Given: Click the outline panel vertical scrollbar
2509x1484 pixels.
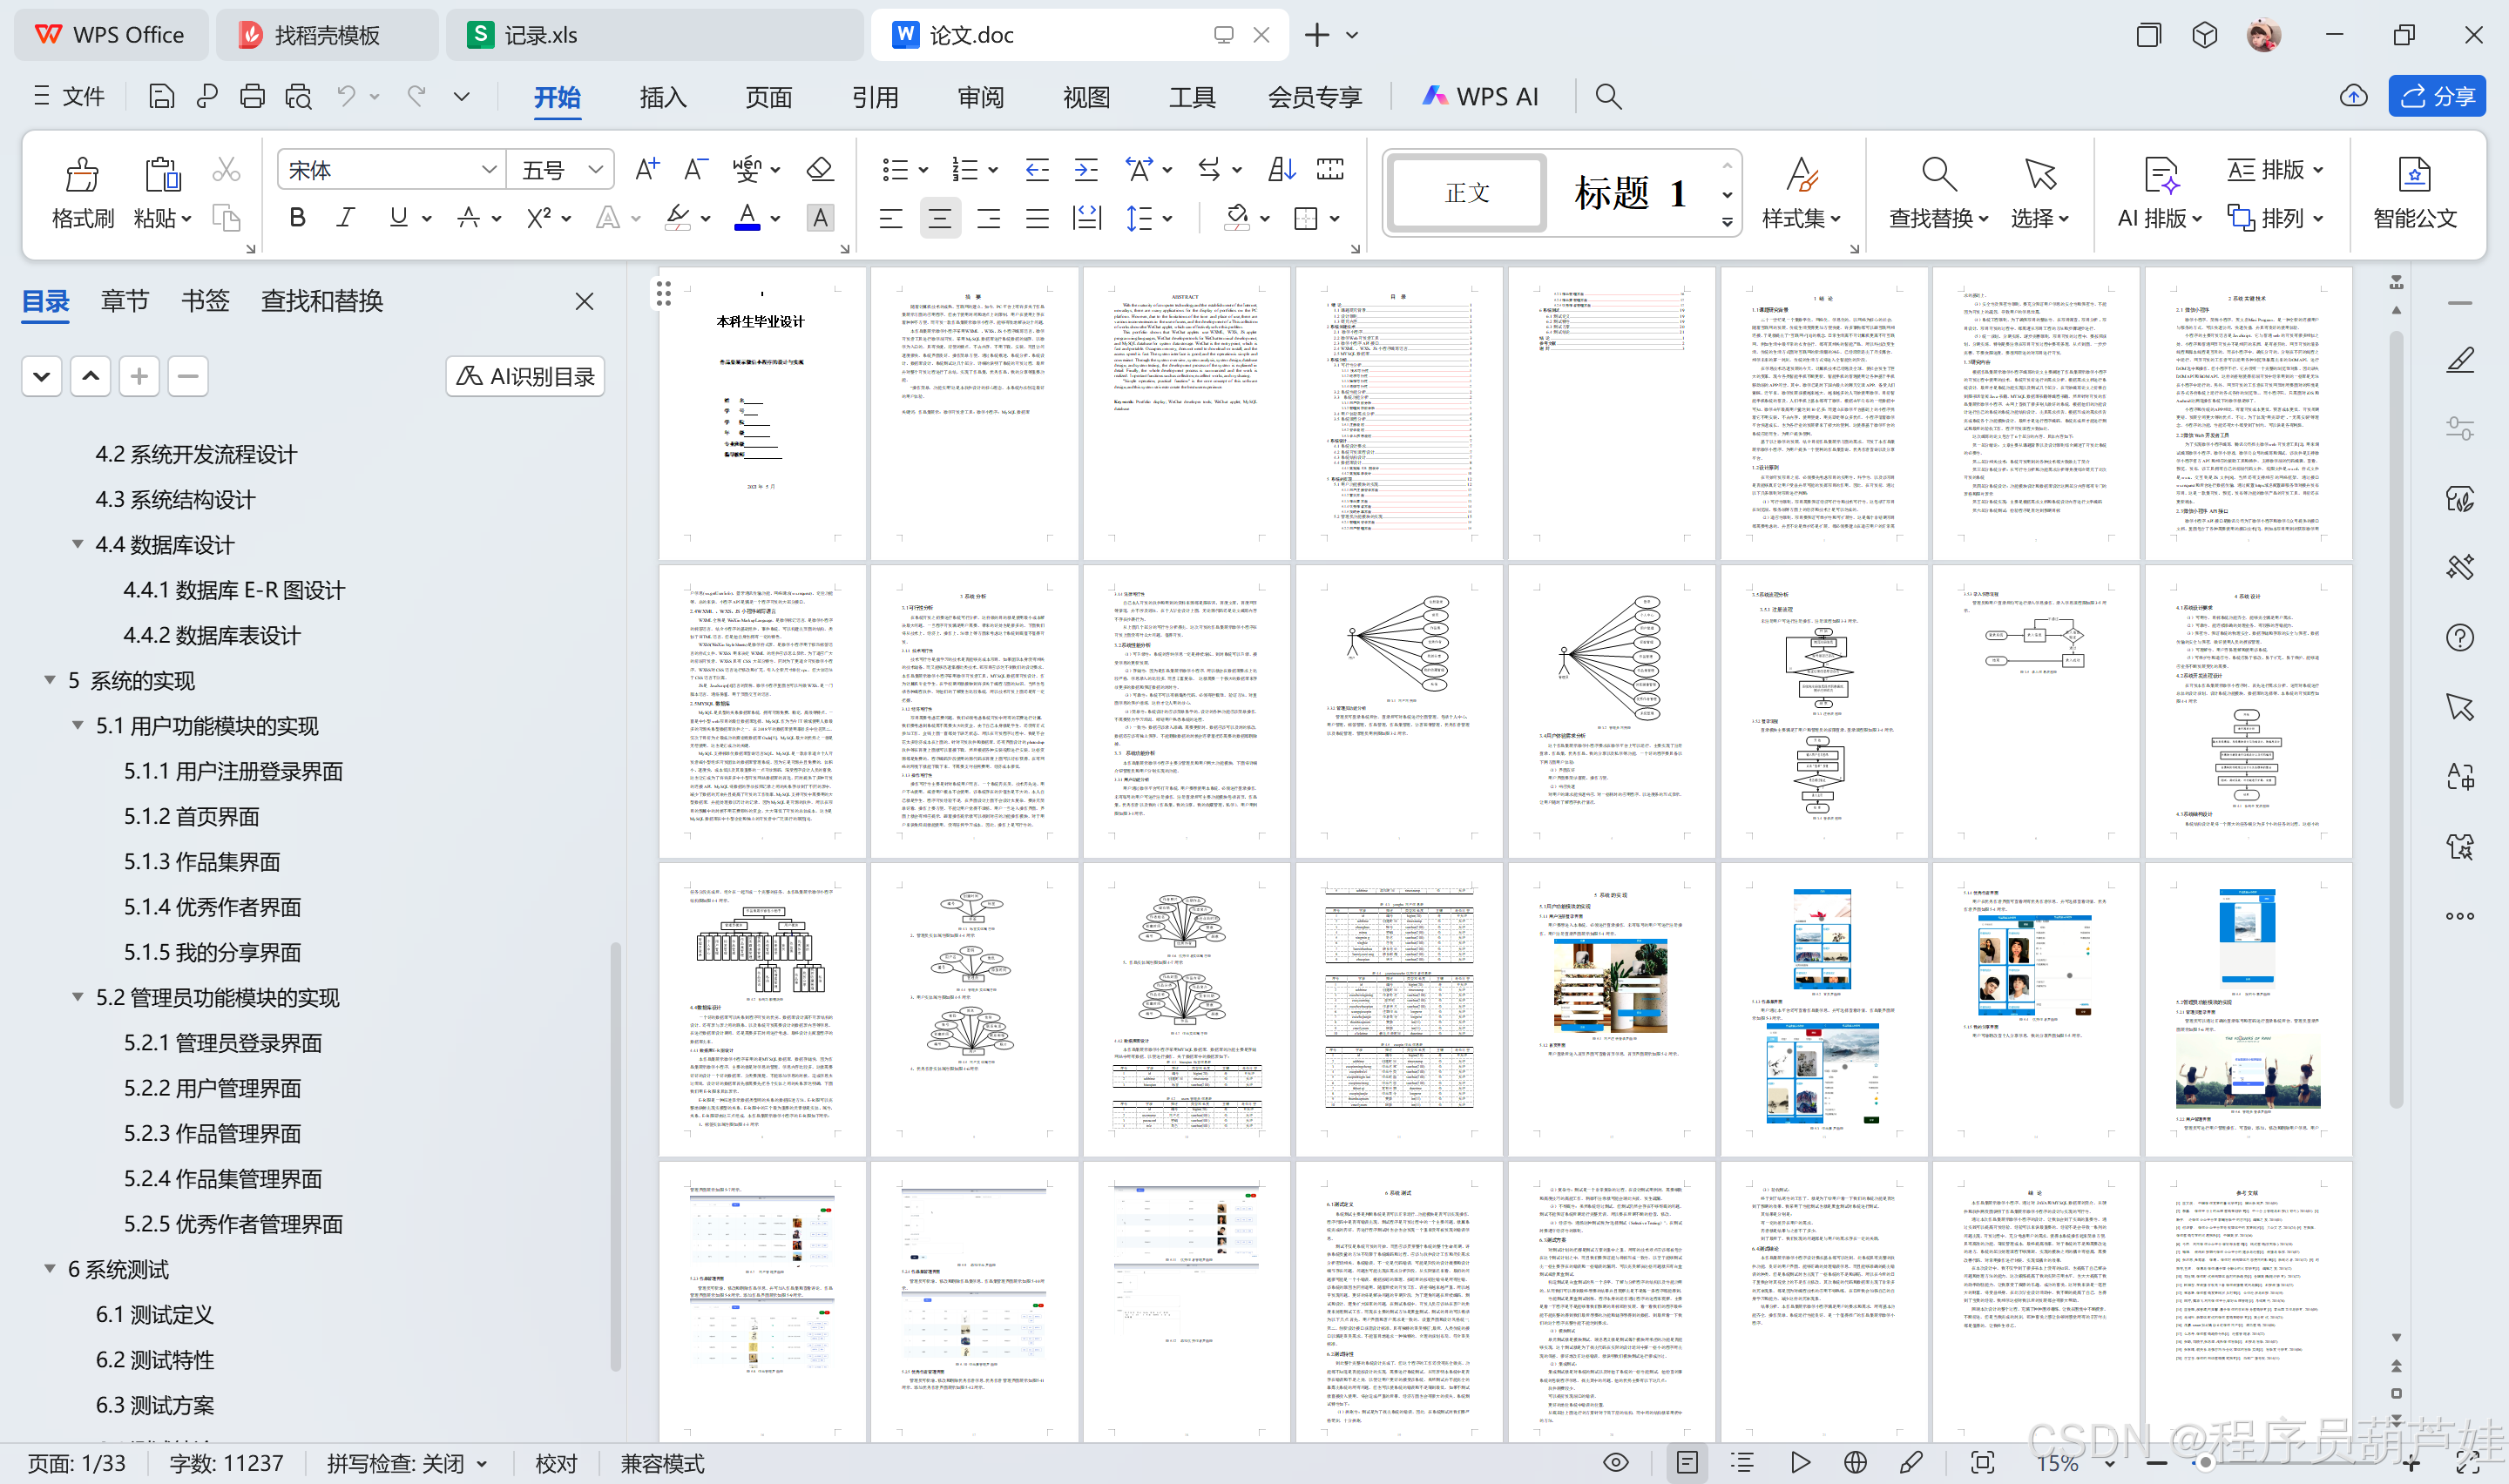Looking at the screenshot, I should [614, 1156].
